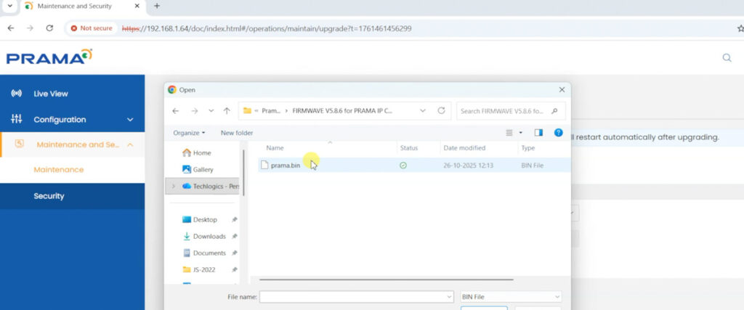The width and height of the screenshot is (744, 310).
Task: Open the Security submenu item
Action: 49,196
